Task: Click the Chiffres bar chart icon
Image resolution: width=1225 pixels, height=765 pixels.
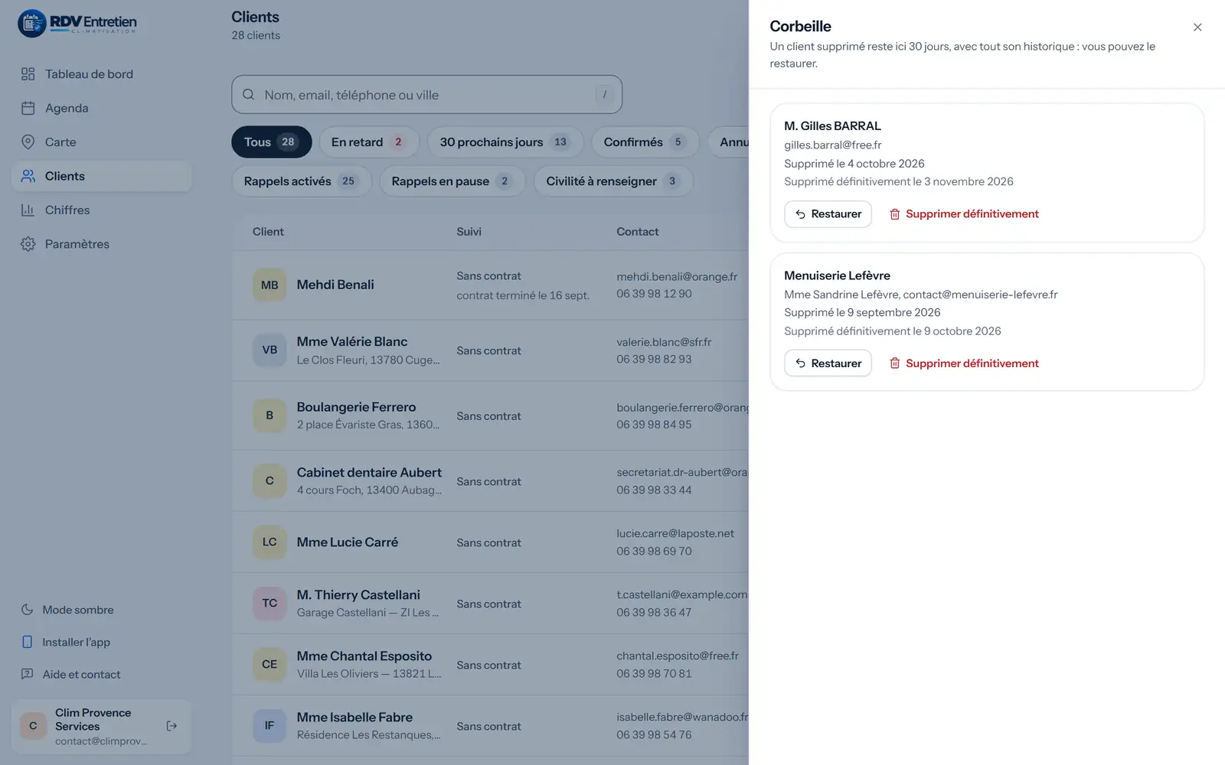Action: (x=28, y=210)
